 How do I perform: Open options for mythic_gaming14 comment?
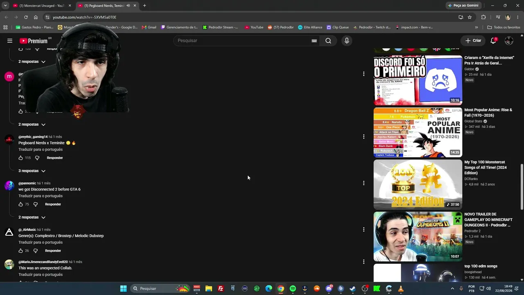click(364, 136)
